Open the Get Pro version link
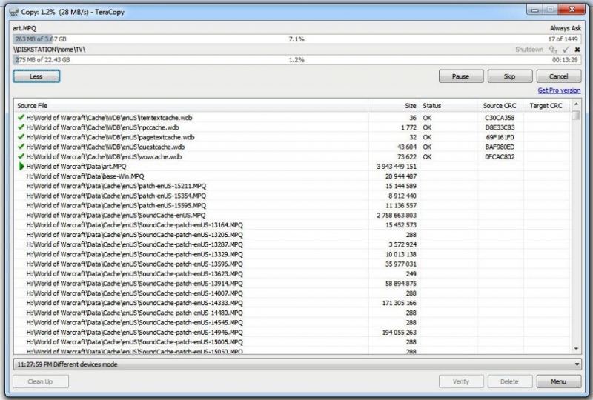 tap(559, 90)
